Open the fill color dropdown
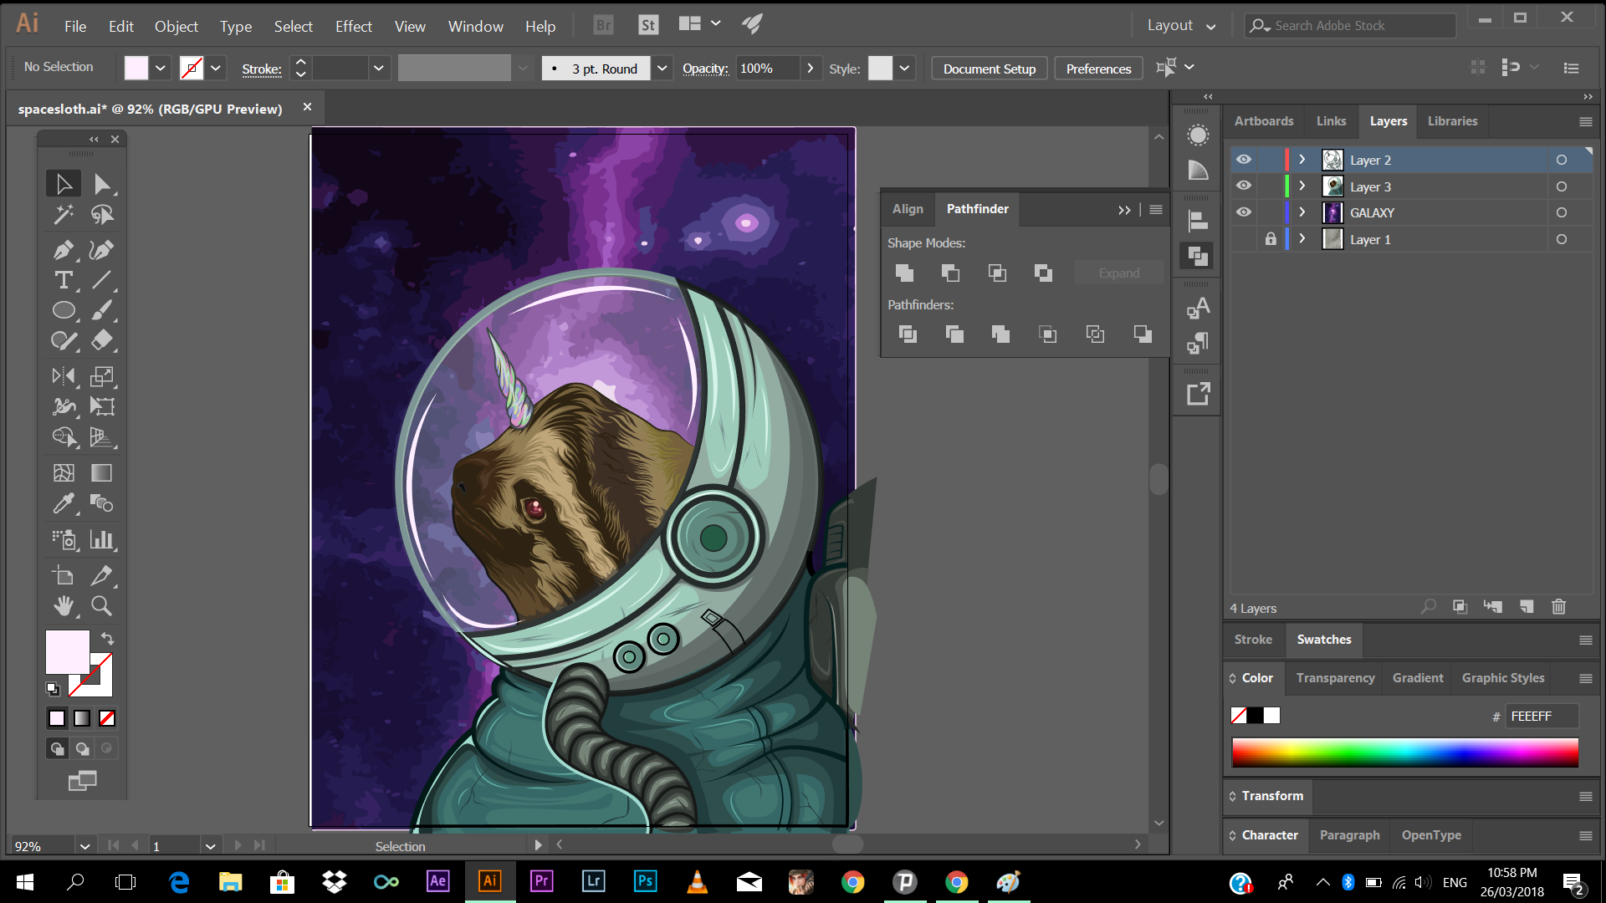This screenshot has height=903, width=1606. (160, 69)
